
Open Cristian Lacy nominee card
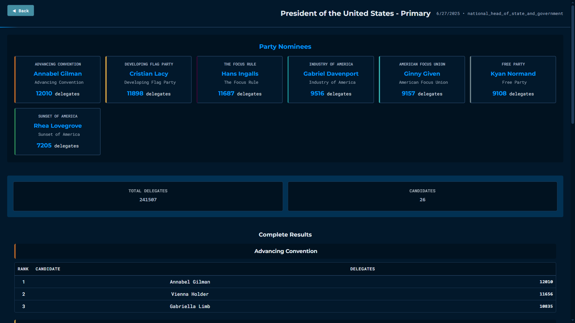click(149, 80)
